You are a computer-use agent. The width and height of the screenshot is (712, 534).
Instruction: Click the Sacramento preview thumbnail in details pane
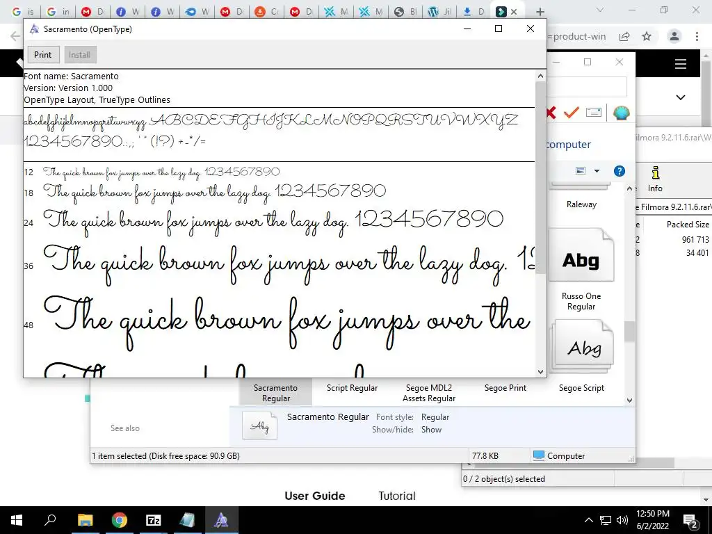pyautogui.click(x=260, y=426)
